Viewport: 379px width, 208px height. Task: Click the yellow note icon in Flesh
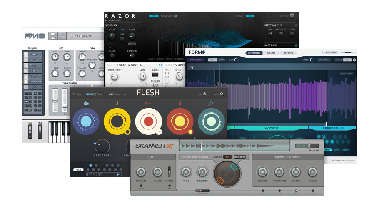point(117,103)
